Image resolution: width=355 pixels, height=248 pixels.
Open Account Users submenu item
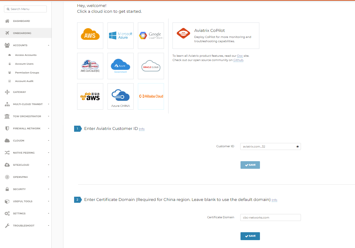click(x=24, y=64)
